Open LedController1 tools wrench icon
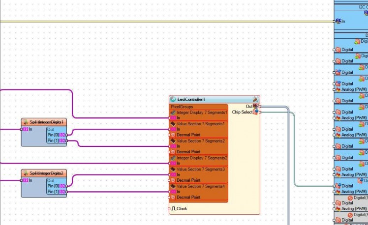Image resolution: width=368 pixels, height=225 pixels. coord(255,99)
